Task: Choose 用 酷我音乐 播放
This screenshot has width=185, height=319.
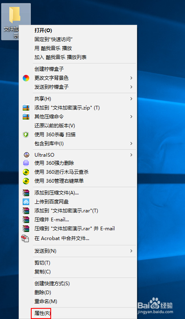Action: (x=78, y=48)
